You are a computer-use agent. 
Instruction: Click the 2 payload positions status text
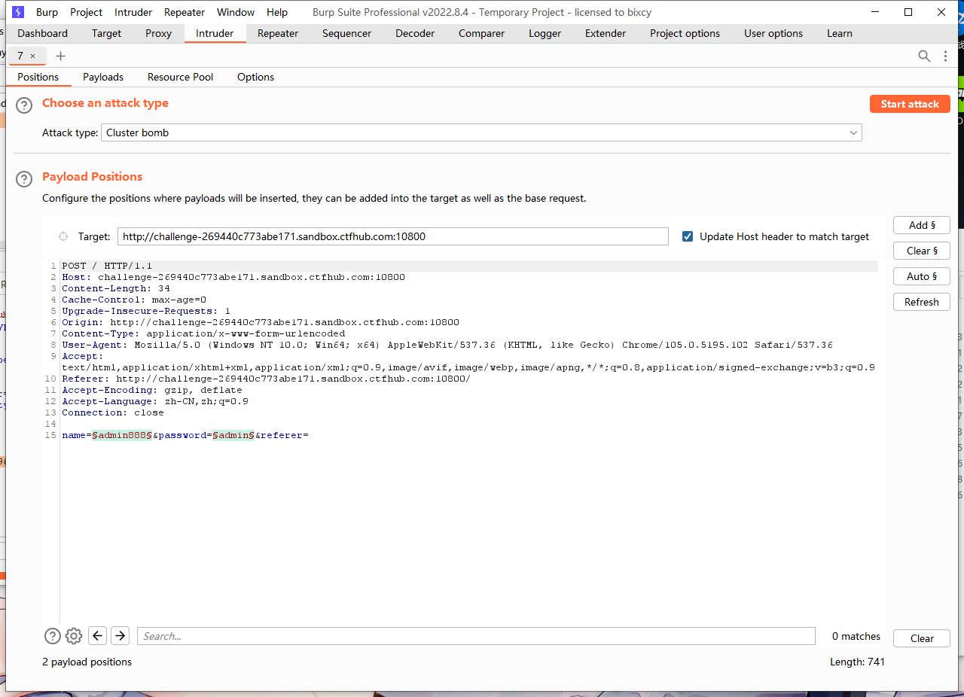tap(87, 662)
